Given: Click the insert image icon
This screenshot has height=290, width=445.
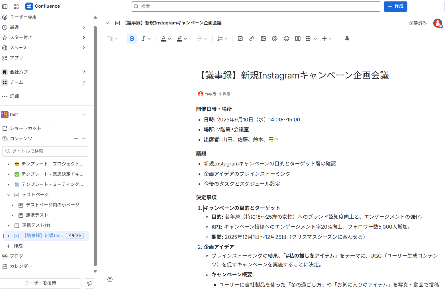Looking at the screenshot, I should pos(263,39).
